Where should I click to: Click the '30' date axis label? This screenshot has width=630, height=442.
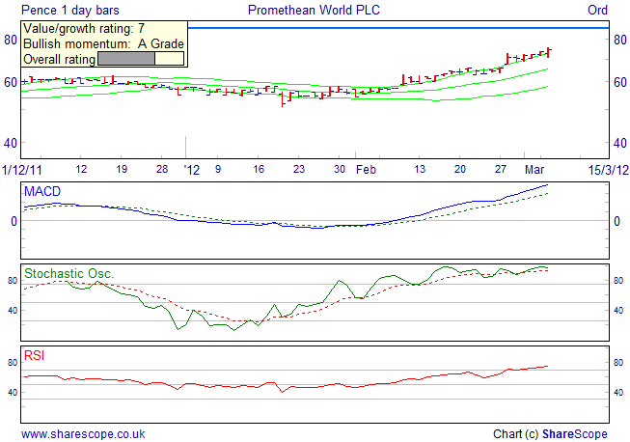coord(340,169)
